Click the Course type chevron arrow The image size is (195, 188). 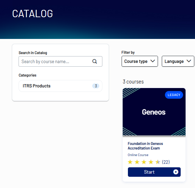(x=153, y=61)
